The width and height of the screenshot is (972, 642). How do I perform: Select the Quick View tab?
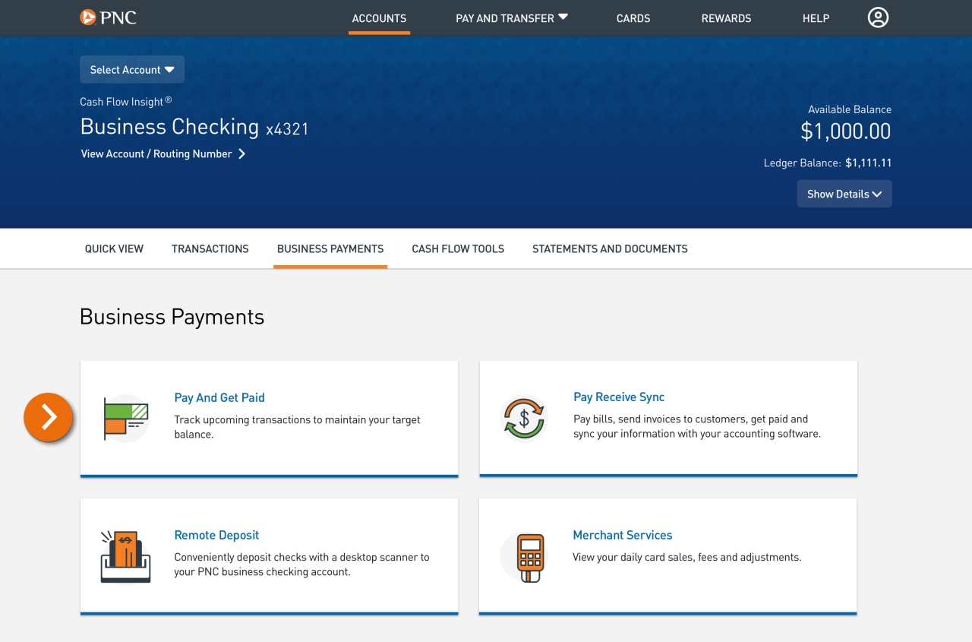(x=114, y=248)
